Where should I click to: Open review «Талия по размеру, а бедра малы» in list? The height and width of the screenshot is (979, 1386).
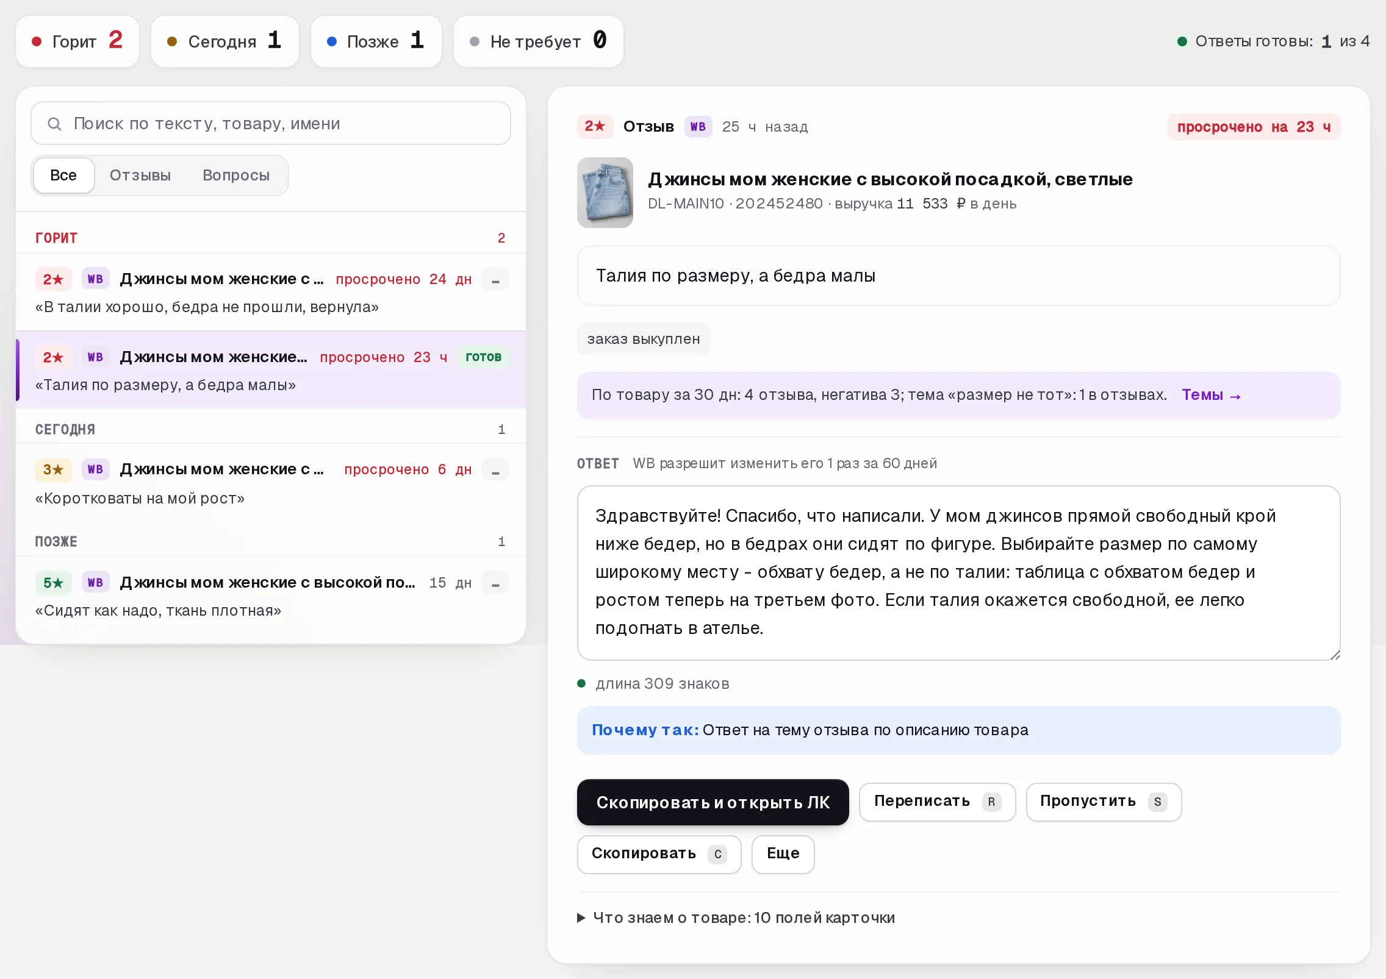pos(271,370)
